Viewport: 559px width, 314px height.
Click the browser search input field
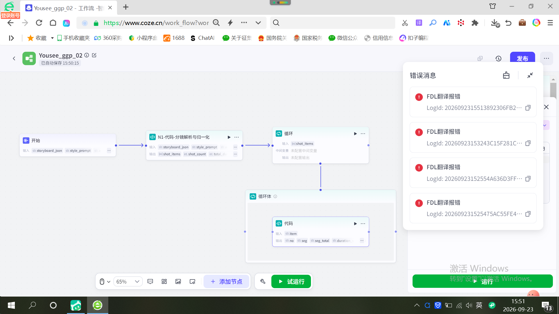[x=333, y=23]
